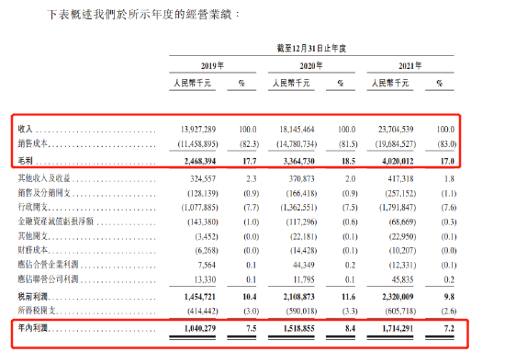Click the 金融資產減值虧損淨額 row label
Image resolution: width=505 pixels, height=352 pixels.
point(56,221)
